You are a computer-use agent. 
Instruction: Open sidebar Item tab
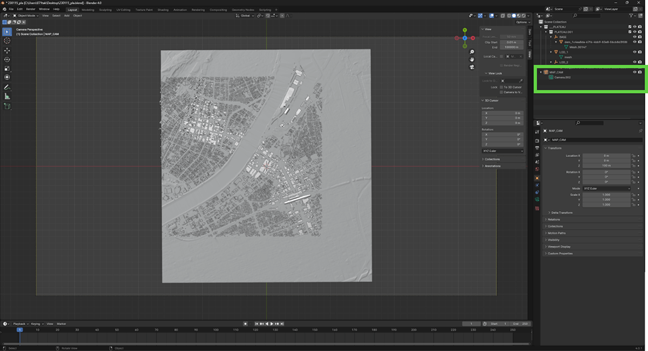click(530, 32)
